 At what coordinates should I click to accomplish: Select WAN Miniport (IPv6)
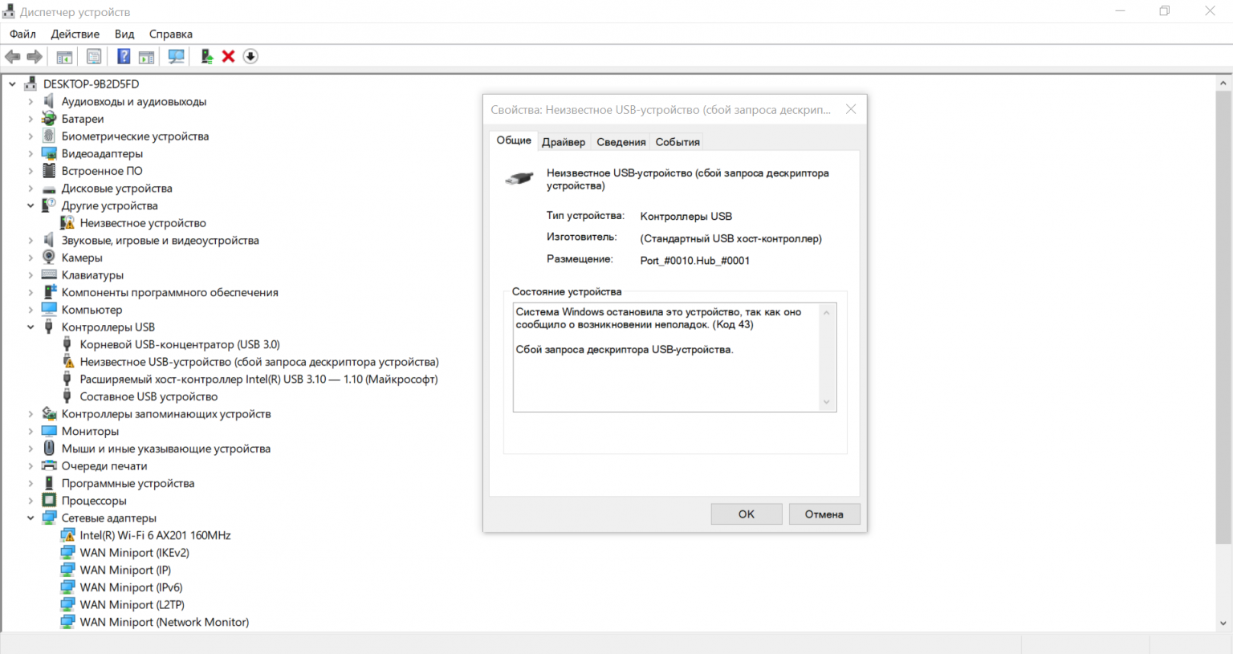pyautogui.click(x=131, y=587)
